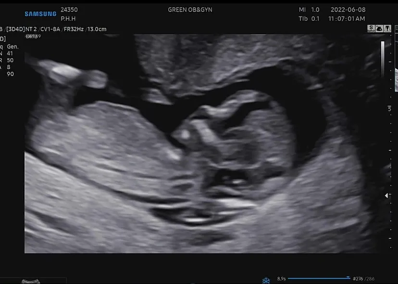Click the parameter value 8
The height and width of the screenshot is (284, 398).
pos(9,67)
